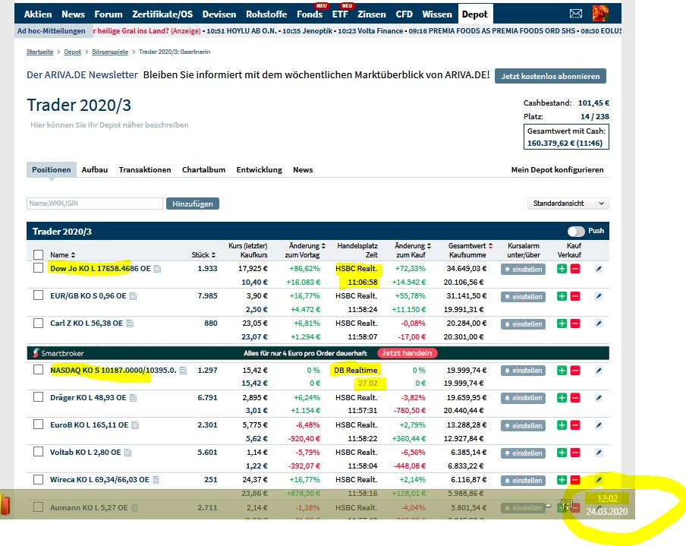Tick the checkbox for Wireca KO
This screenshot has height=546, width=686.
pos(39,479)
